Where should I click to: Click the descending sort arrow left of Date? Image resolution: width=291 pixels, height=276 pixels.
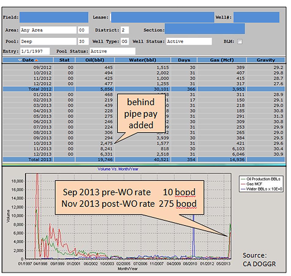click(x=20, y=60)
